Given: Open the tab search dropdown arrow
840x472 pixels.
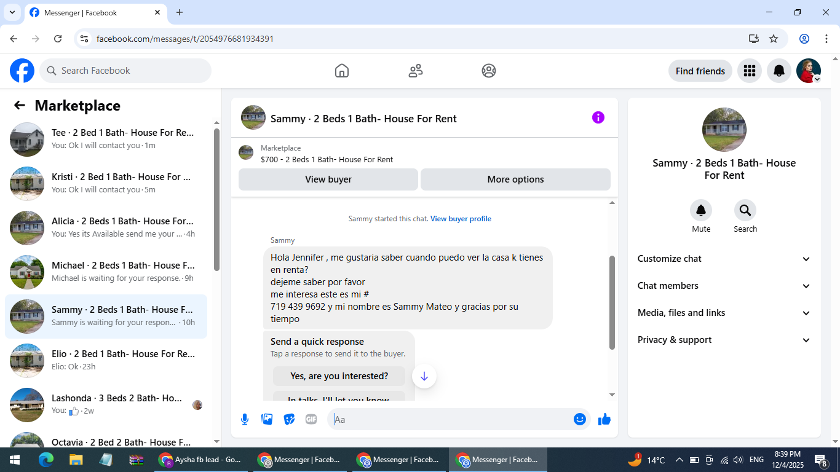Looking at the screenshot, I should (x=12, y=12).
